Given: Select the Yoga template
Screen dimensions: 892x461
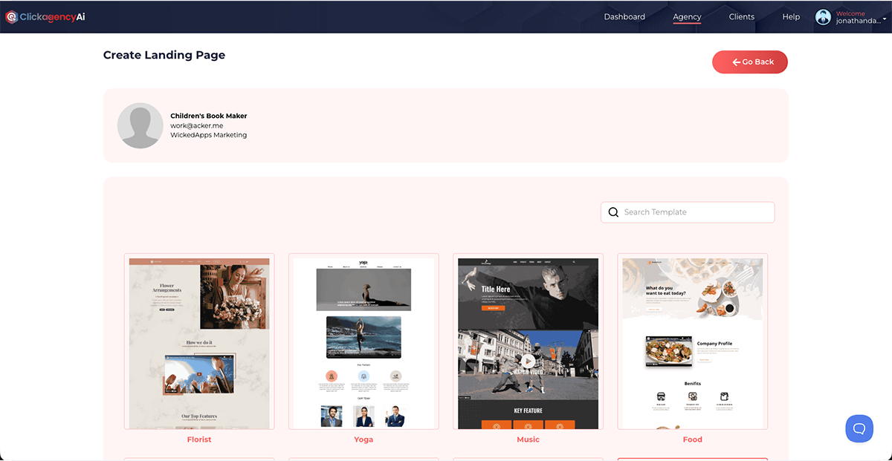Looking at the screenshot, I should [363, 341].
